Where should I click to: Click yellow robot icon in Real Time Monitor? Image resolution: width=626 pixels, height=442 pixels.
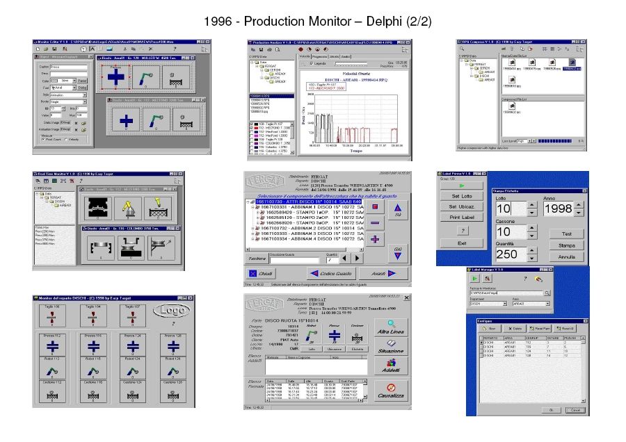[128, 208]
